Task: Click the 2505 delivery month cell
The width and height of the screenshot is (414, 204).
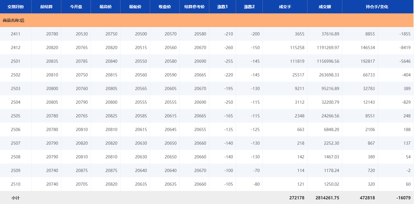Action: tap(16, 116)
